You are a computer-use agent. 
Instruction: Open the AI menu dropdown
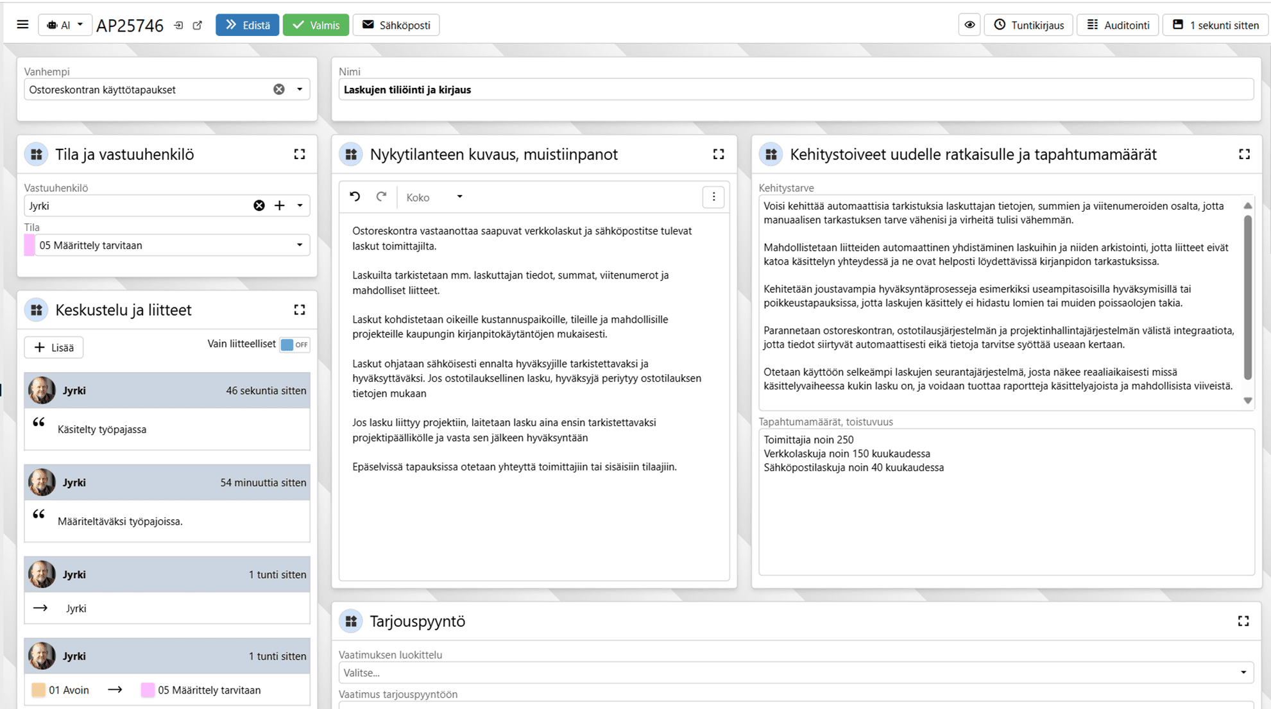(65, 25)
